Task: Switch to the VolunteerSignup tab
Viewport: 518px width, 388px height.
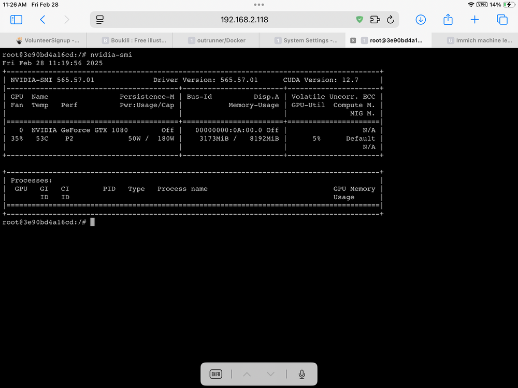Action: pos(44,40)
